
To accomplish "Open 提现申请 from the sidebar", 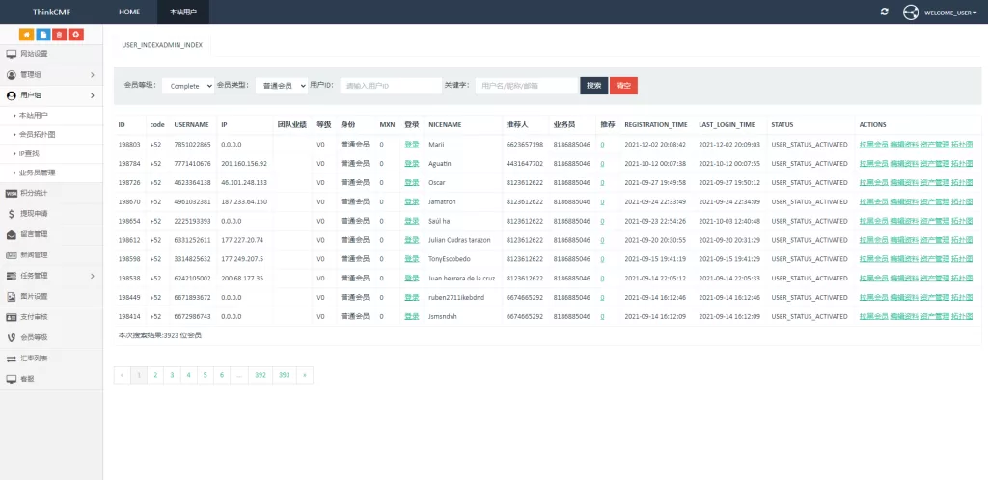I will (x=34, y=213).
